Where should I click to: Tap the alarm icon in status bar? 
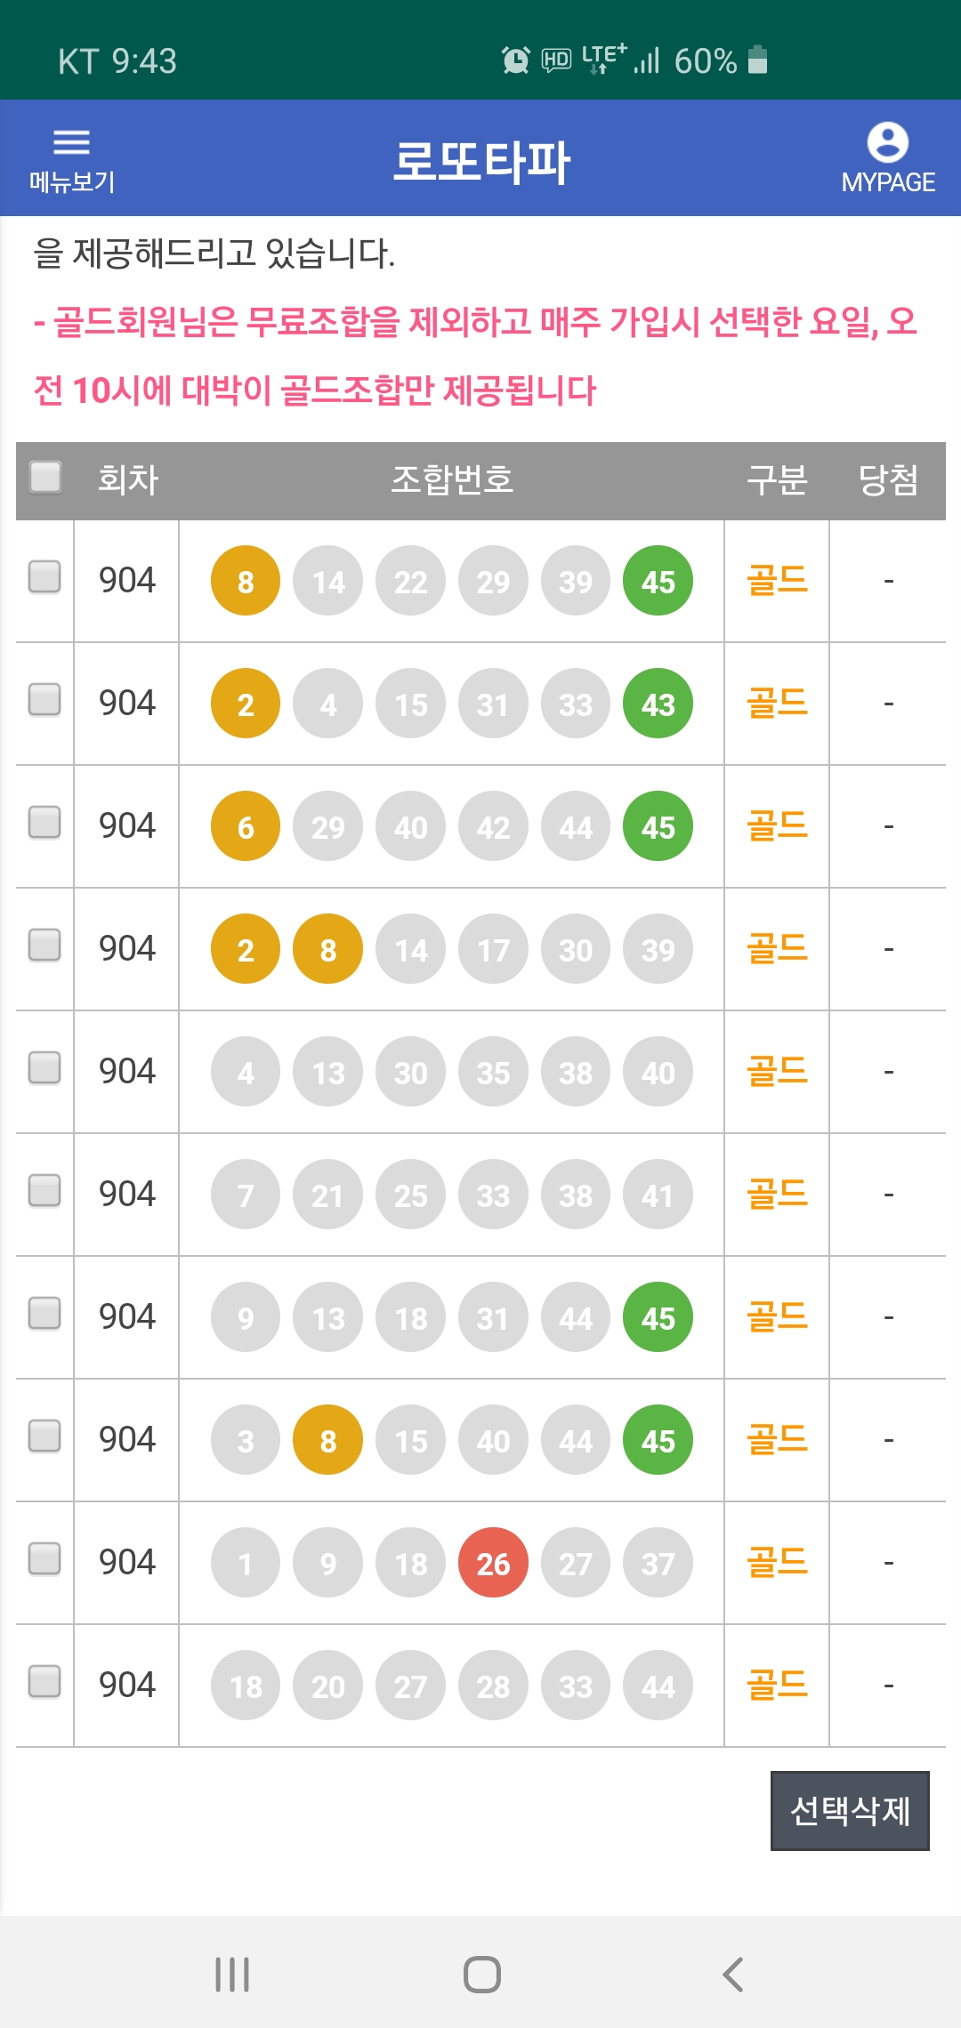tap(515, 60)
